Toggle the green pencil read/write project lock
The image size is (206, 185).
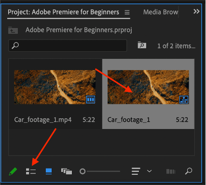click(13, 171)
